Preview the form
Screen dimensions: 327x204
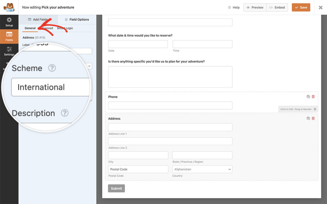[x=255, y=7]
